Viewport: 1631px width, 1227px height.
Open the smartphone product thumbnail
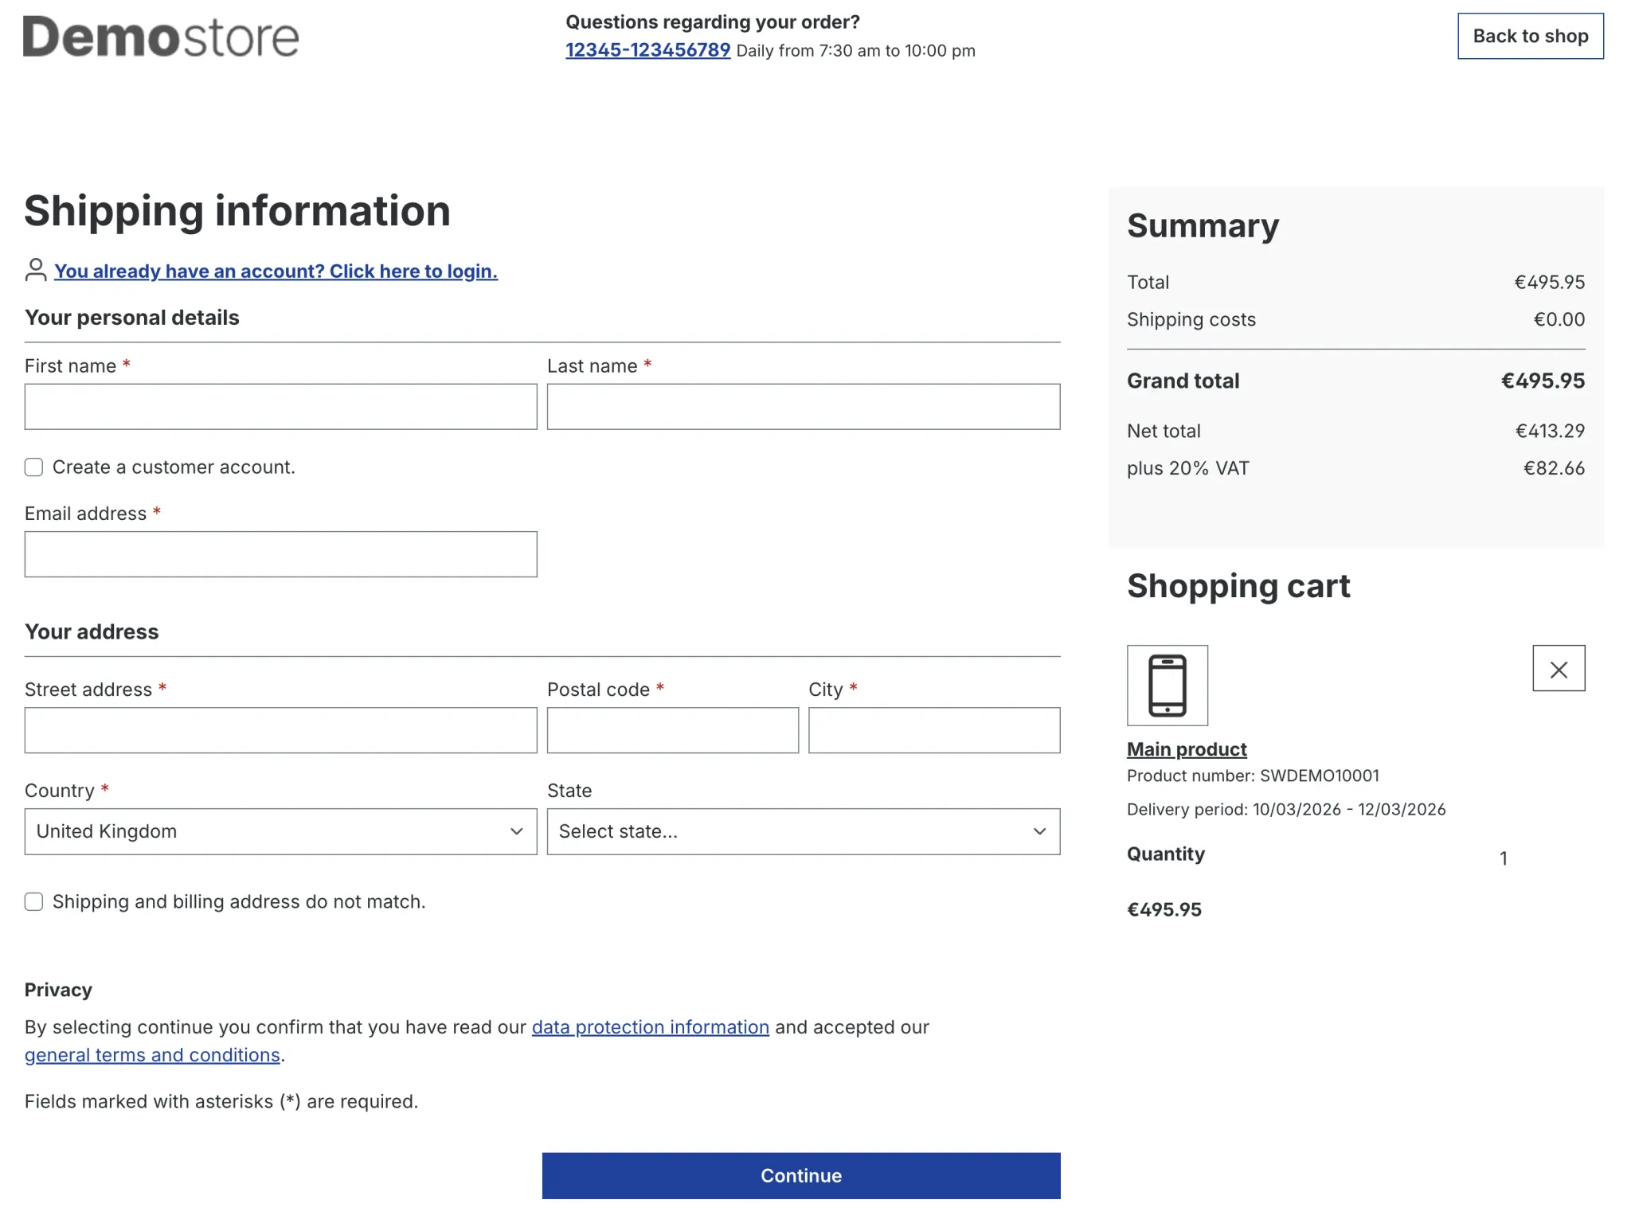(1167, 686)
